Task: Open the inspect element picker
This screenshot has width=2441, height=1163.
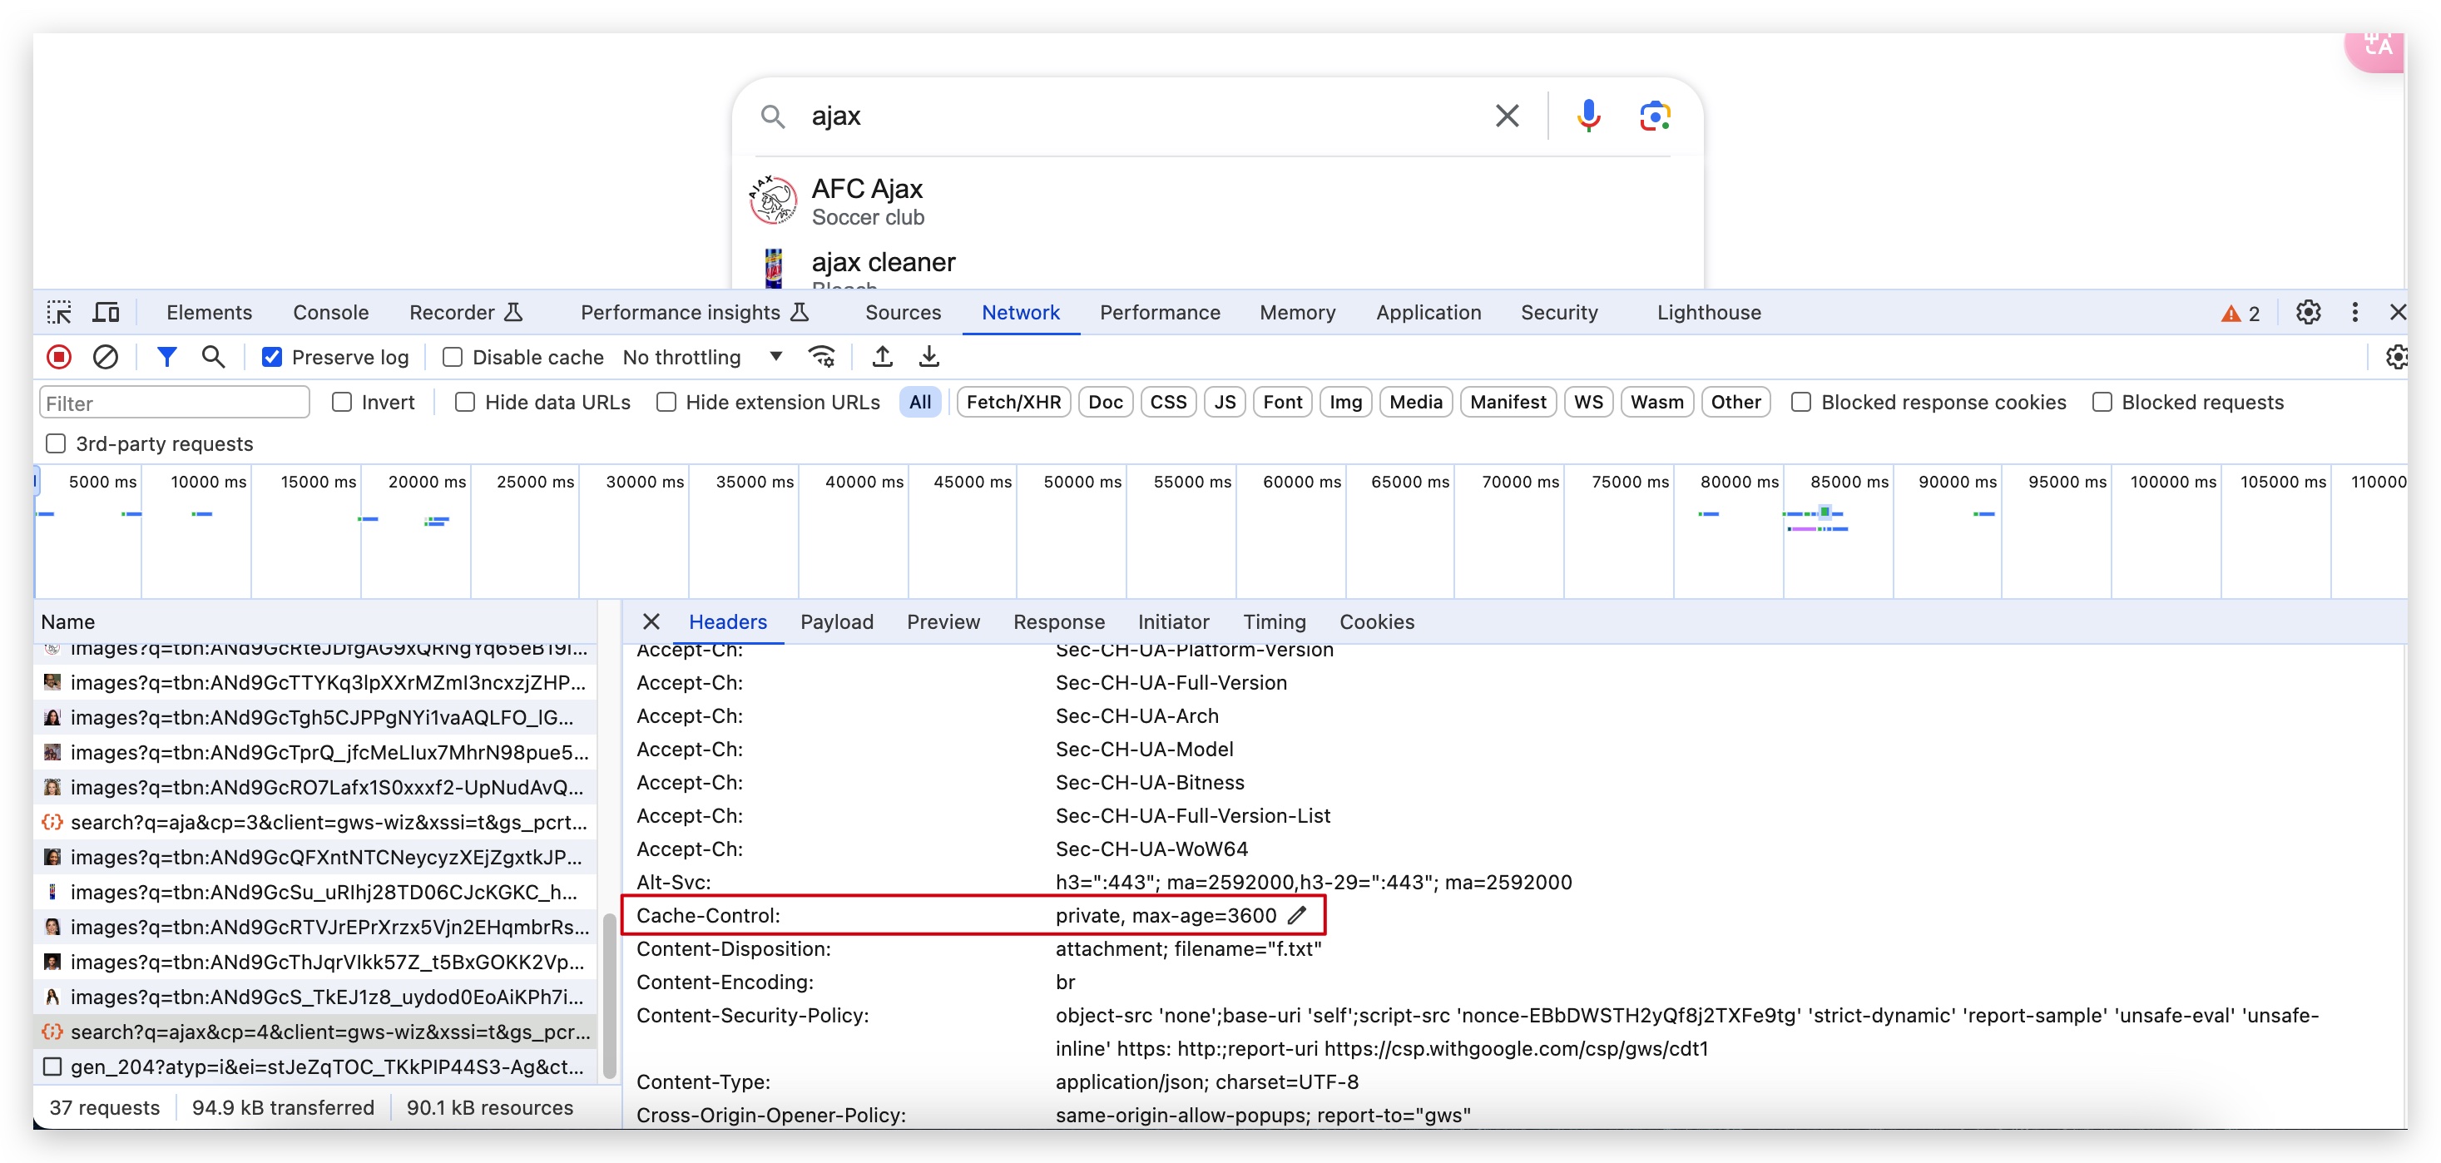Action: (x=60, y=313)
